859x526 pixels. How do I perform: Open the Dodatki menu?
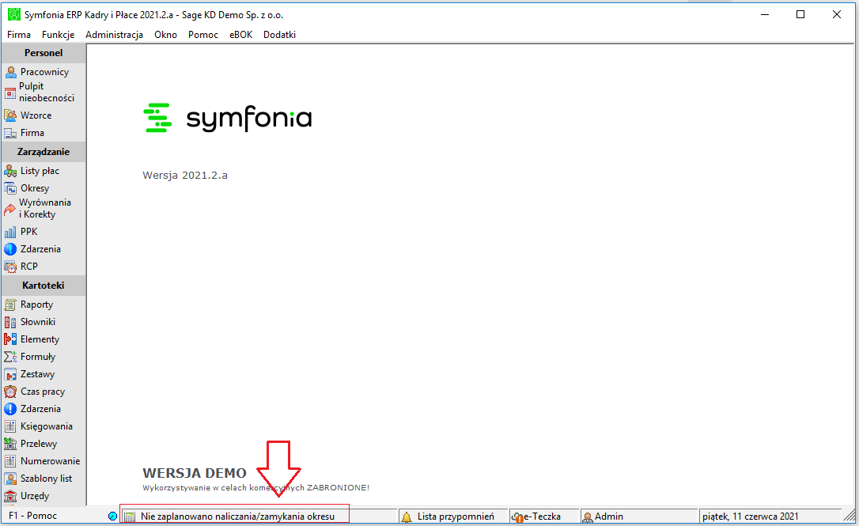(279, 35)
